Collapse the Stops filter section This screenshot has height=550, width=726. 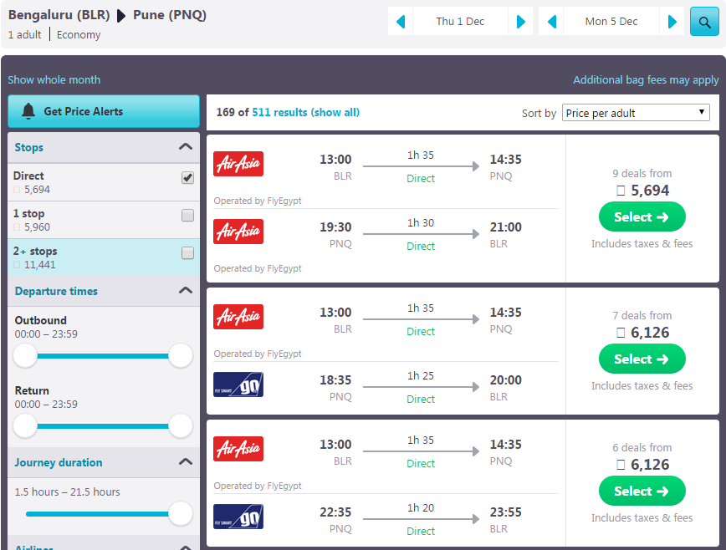pyautogui.click(x=185, y=147)
